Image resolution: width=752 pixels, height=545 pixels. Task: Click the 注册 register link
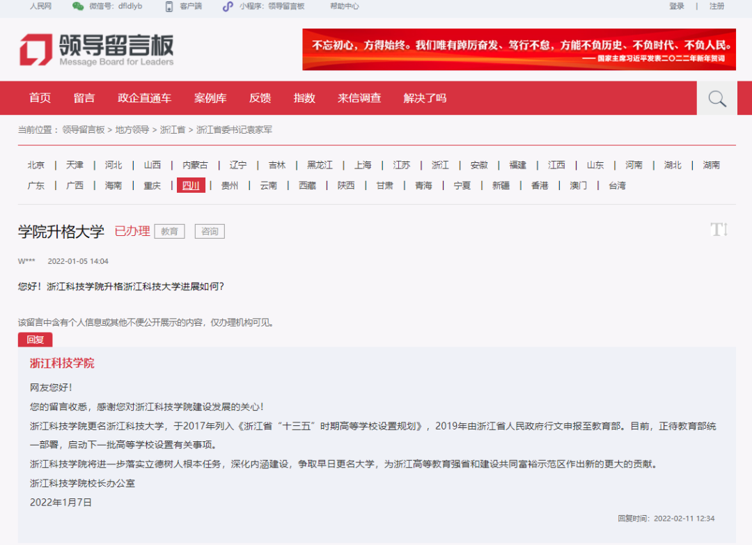point(718,8)
